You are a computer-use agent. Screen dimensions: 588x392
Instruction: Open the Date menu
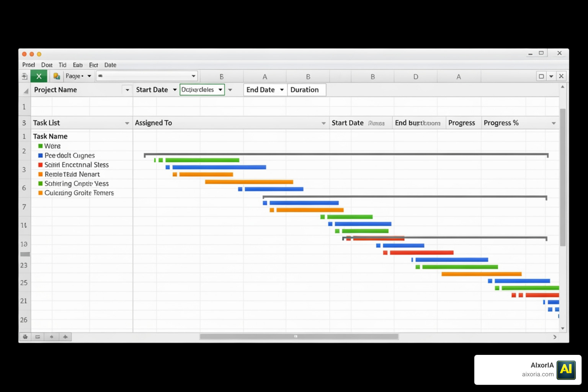click(x=110, y=65)
